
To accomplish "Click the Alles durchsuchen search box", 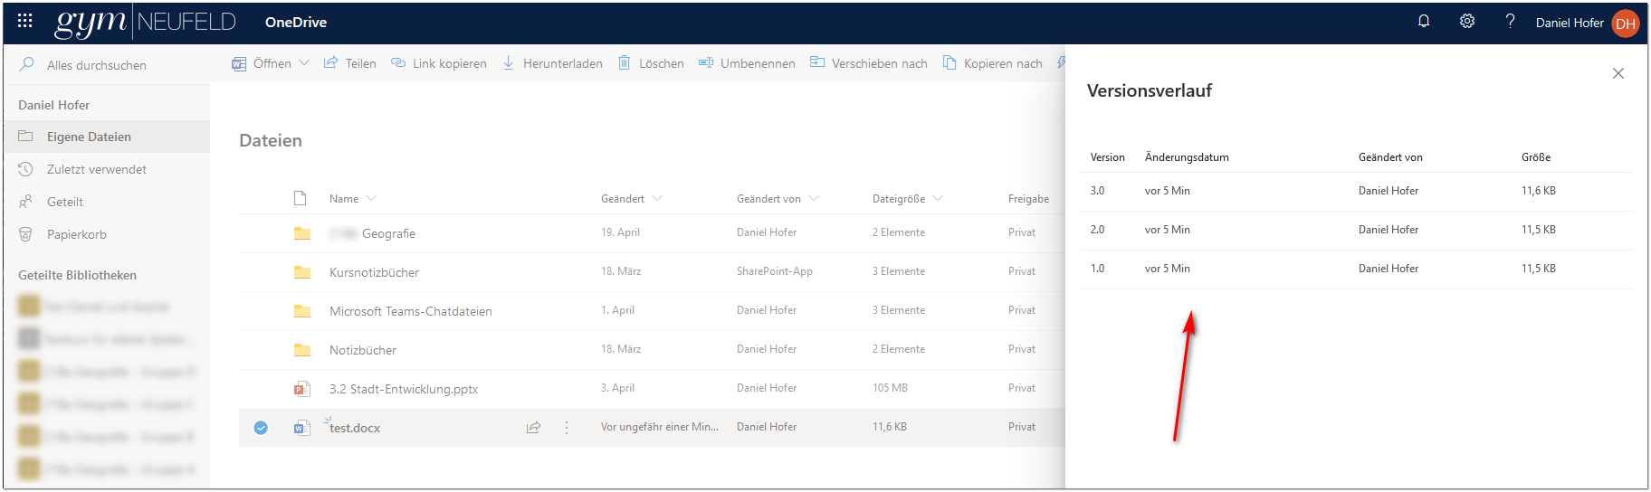I will tap(96, 65).
